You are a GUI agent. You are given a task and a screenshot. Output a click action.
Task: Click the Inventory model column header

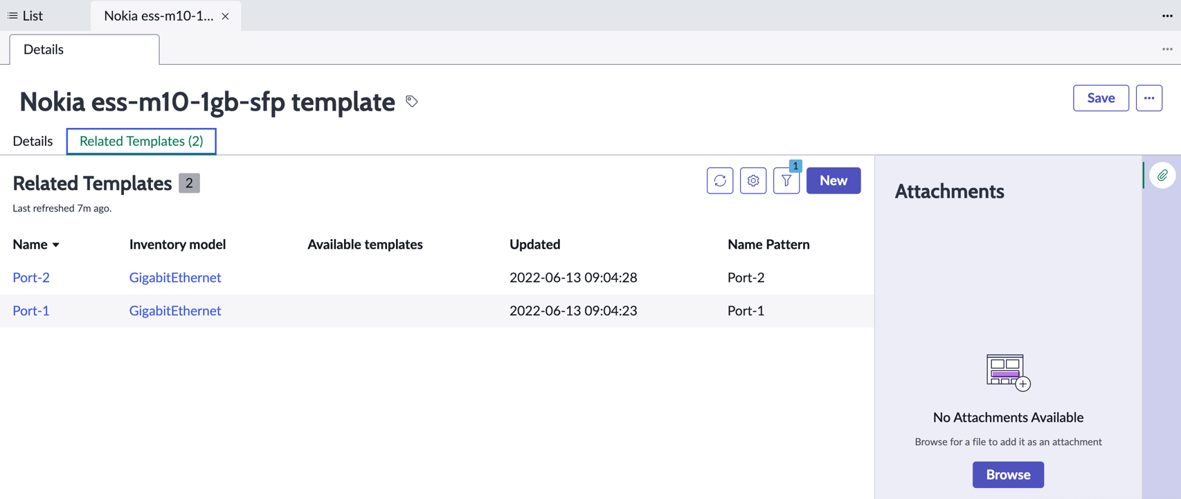[x=177, y=244]
